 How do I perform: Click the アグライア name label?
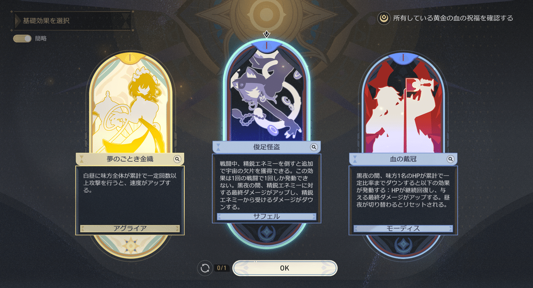130,228
